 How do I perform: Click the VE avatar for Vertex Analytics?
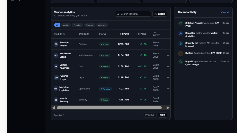[x=56, y=66]
